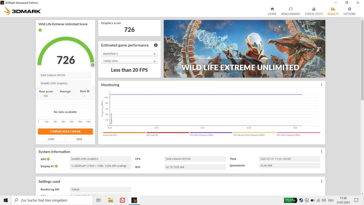The width and height of the screenshot is (364, 205).
Task: Click the Wild Life Extreme Unlimited banner image
Action: [x=245, y=49]
